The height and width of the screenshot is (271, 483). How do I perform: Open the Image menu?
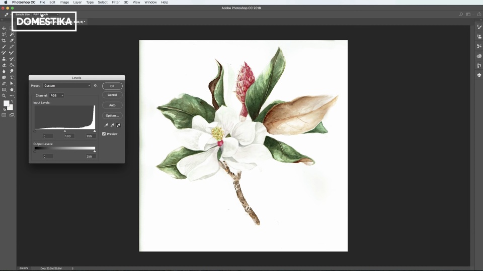(x=64, y=3)
